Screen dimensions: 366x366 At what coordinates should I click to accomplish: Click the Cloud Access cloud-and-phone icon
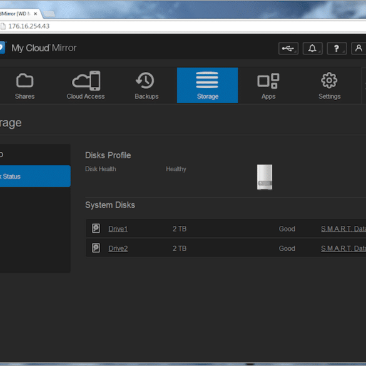[x=86, y=81]
